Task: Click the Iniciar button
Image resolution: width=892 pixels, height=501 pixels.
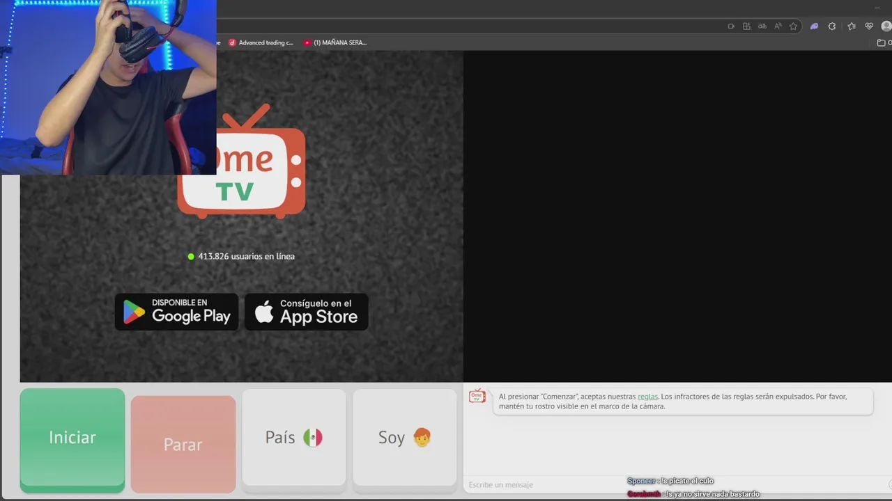Action: pyautogui.click(x=72, y=440)
